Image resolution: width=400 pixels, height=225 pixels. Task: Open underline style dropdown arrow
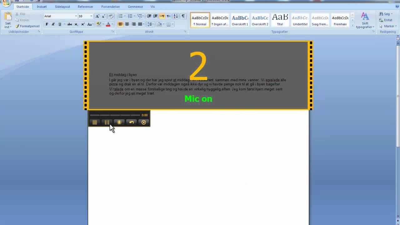click(64, 24)
